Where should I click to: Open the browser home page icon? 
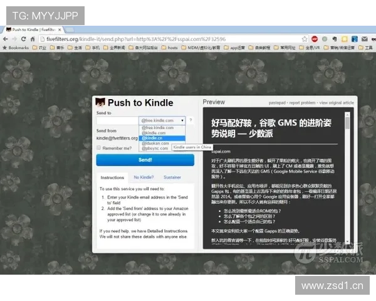33,39
